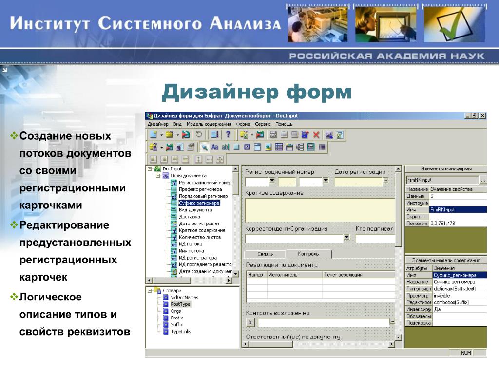The height and width of the screenshot is (374, 499).
Task: Open the Вид menu
Action: click(x=177, y=124)
